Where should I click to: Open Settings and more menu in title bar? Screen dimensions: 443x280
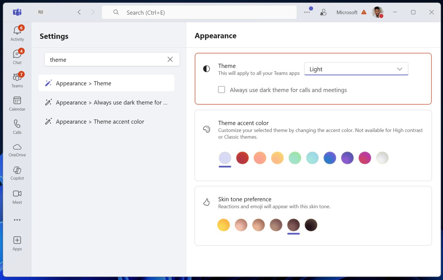coord(307,12)
